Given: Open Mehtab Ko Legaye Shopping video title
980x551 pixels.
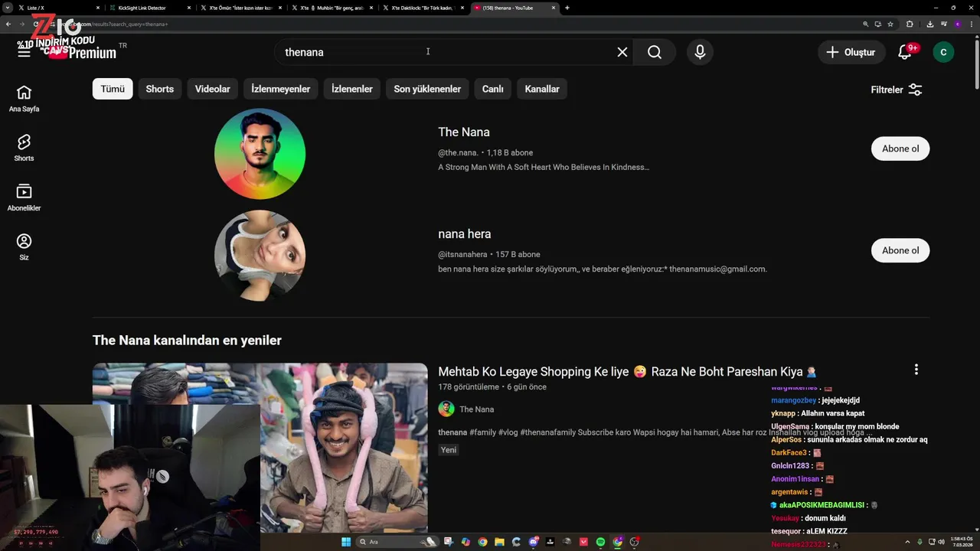Looking at the screenshot, I should pos(627,372).
